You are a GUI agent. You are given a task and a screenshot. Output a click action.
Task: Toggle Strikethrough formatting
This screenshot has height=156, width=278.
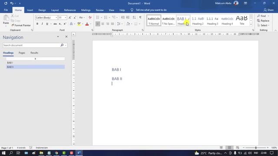point(55,24)
